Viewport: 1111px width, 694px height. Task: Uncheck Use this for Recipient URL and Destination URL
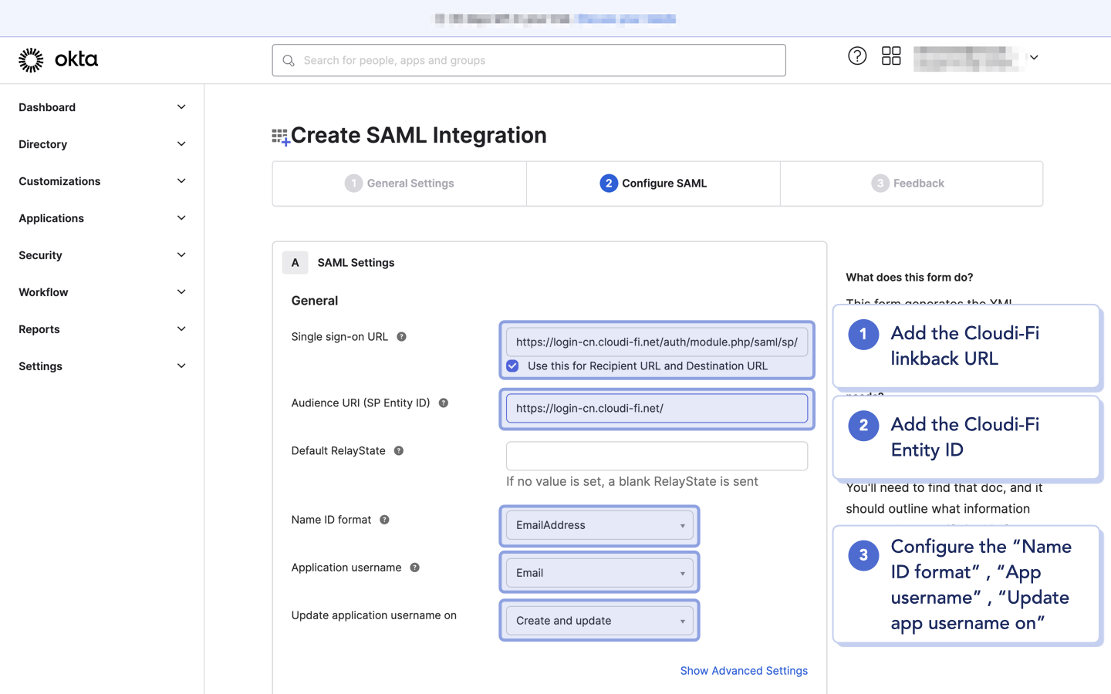[512, 366]
